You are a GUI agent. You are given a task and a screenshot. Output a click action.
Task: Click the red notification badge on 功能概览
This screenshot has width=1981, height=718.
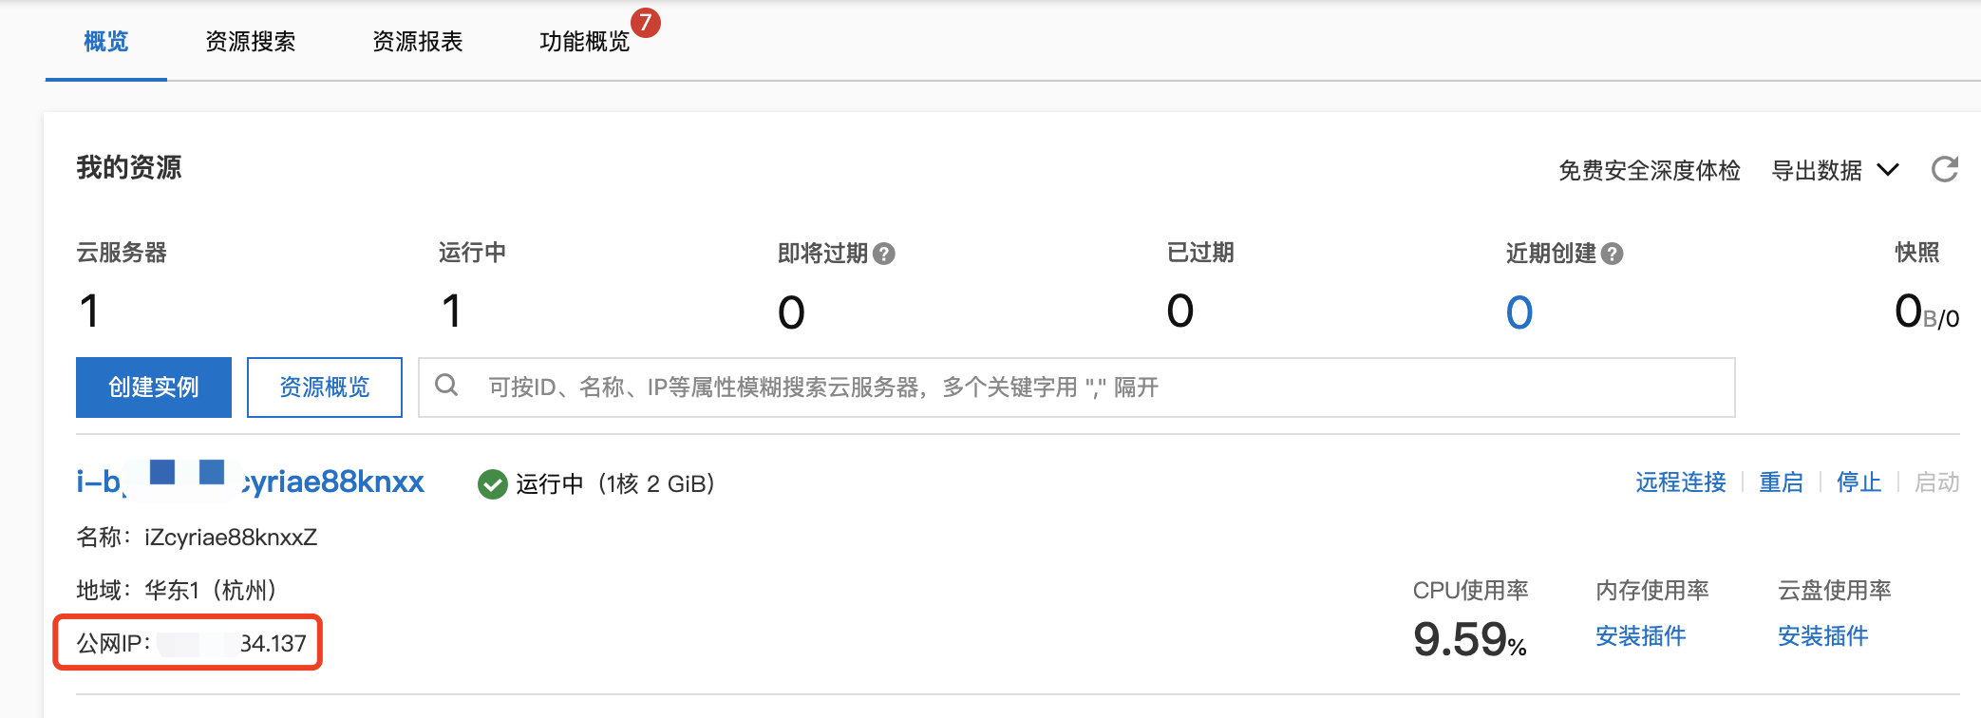[646, 22]
